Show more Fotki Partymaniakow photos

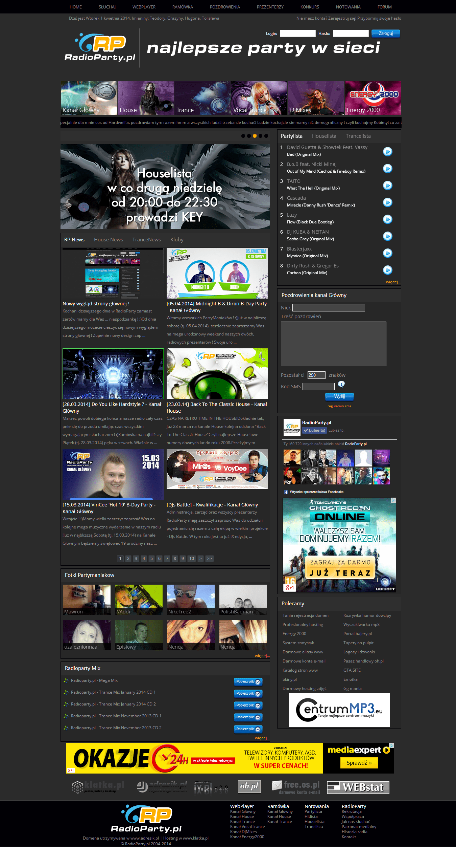pos(262,656)
